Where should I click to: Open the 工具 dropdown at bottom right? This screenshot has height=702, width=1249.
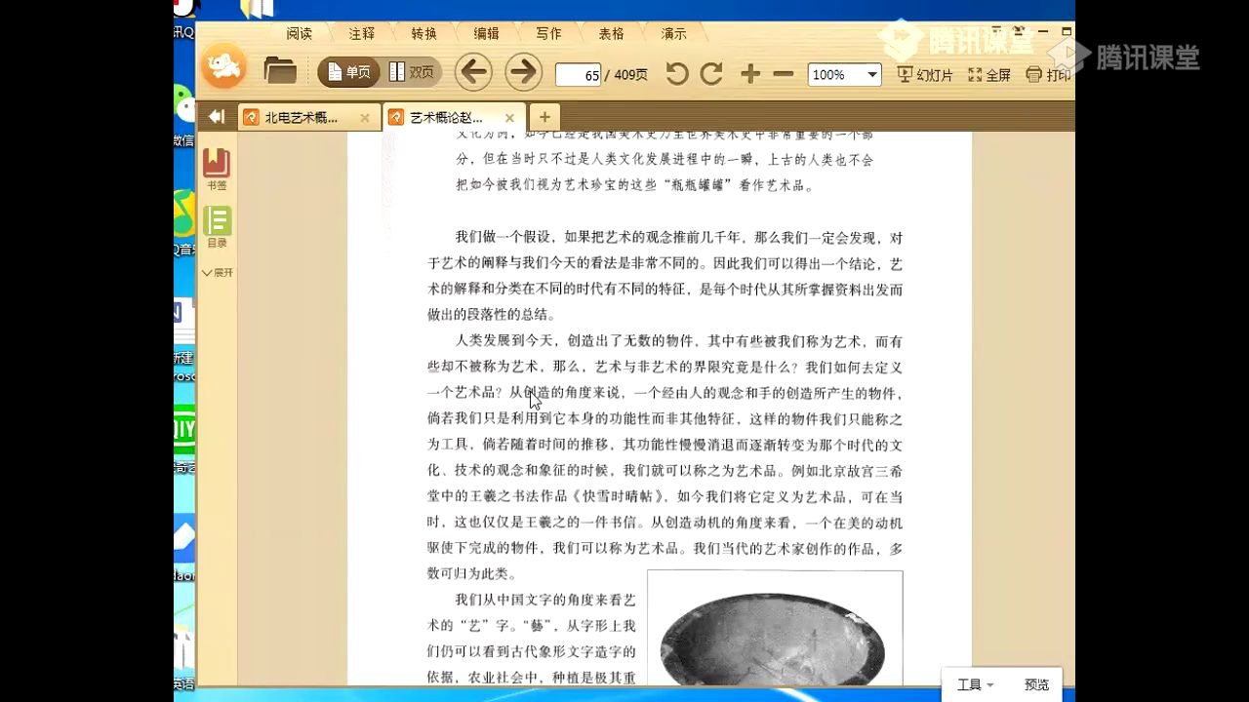(x=975, y=685)
